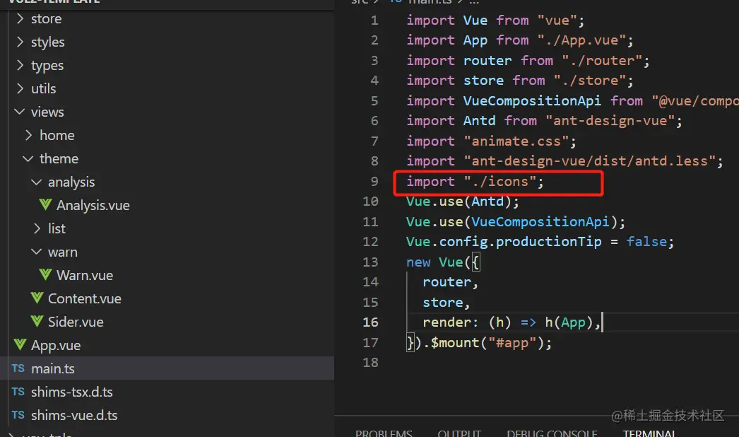The height and width of the screenshot is (437, 739).
Task: Click the Vue icon beside App.vue
Action: click(20, 346)
